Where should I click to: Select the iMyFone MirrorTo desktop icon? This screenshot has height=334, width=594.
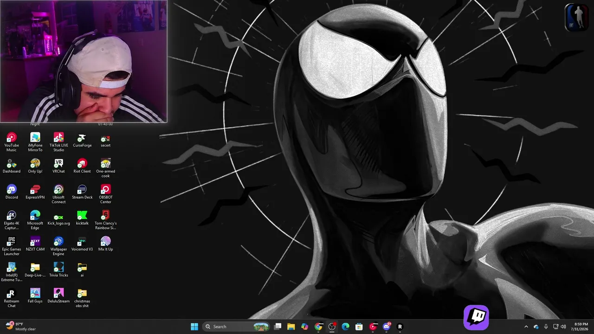[x=35, y=142]
